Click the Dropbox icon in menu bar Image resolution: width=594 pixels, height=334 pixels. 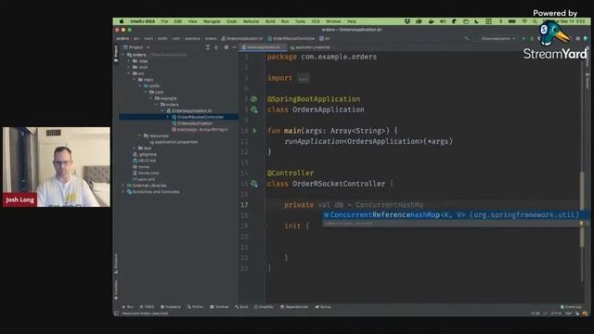pos(407,21)
